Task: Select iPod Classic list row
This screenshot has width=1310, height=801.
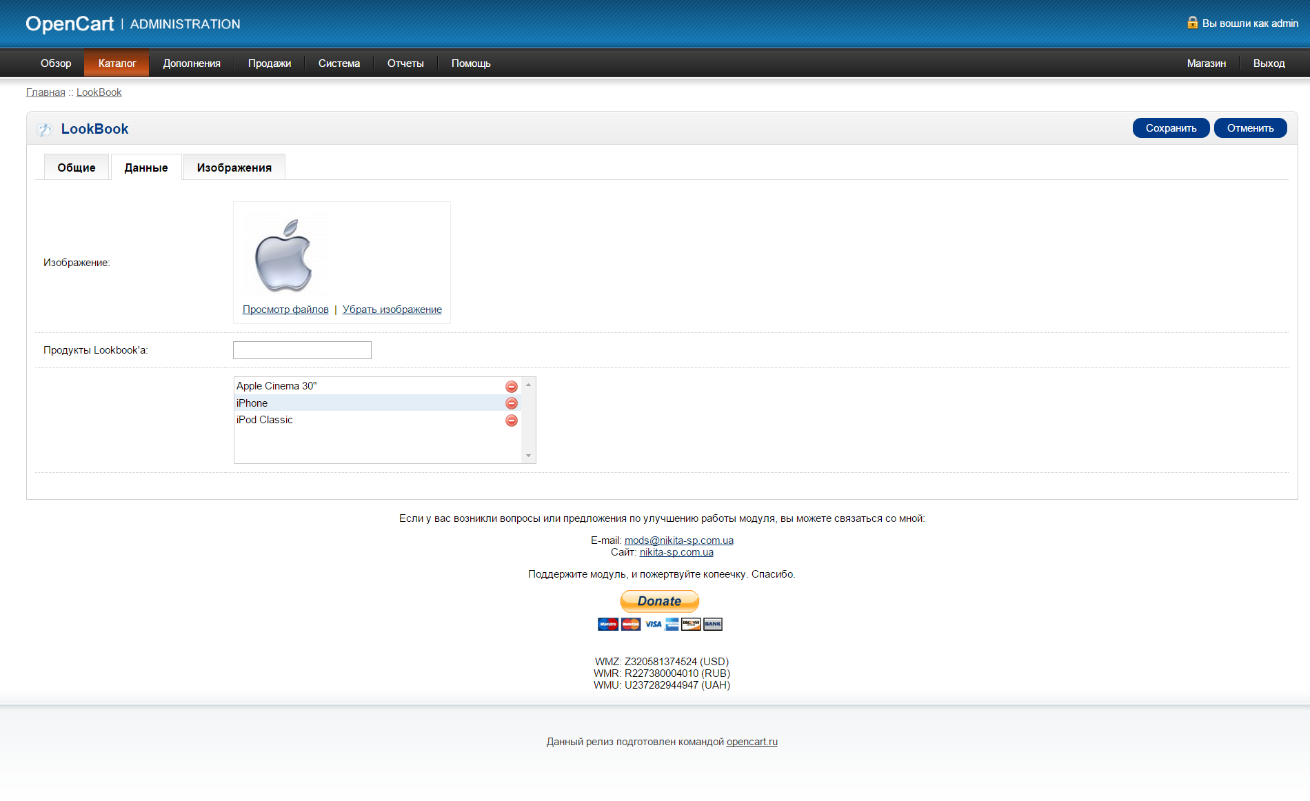Action: coord(378,420)
